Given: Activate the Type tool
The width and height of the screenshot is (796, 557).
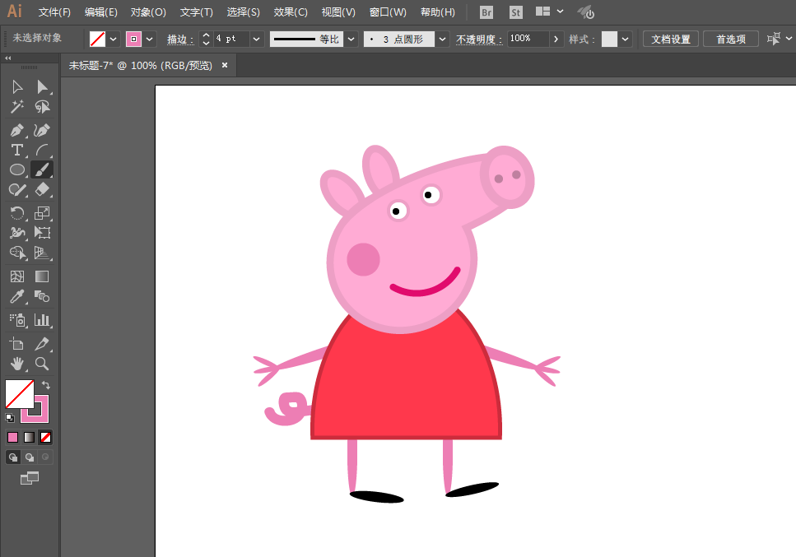Looking at the screenshot, I should (x=17, y=151).
